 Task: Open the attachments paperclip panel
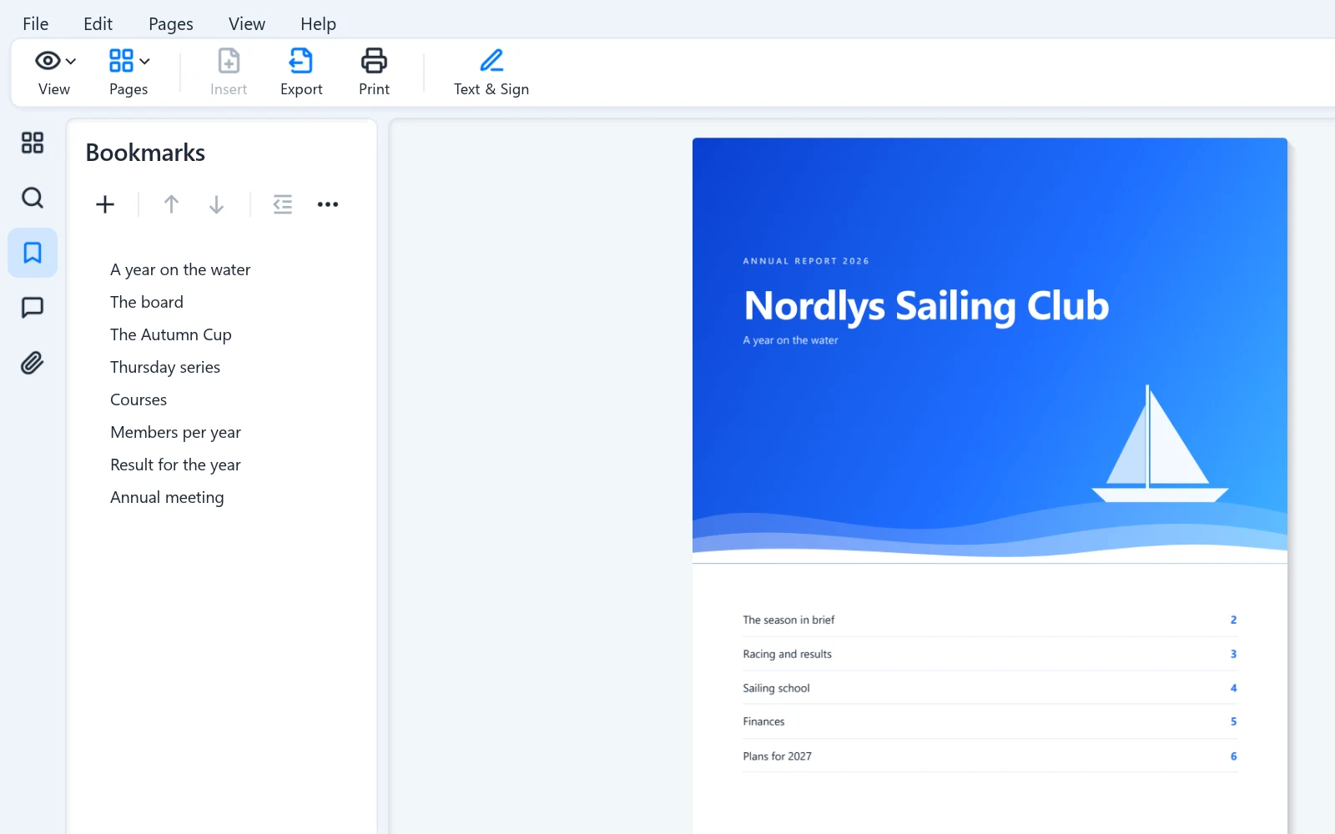pos(33,363)
